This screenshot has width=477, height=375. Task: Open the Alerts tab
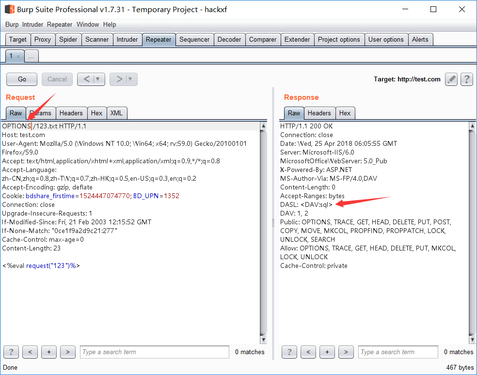coord(420,40)
